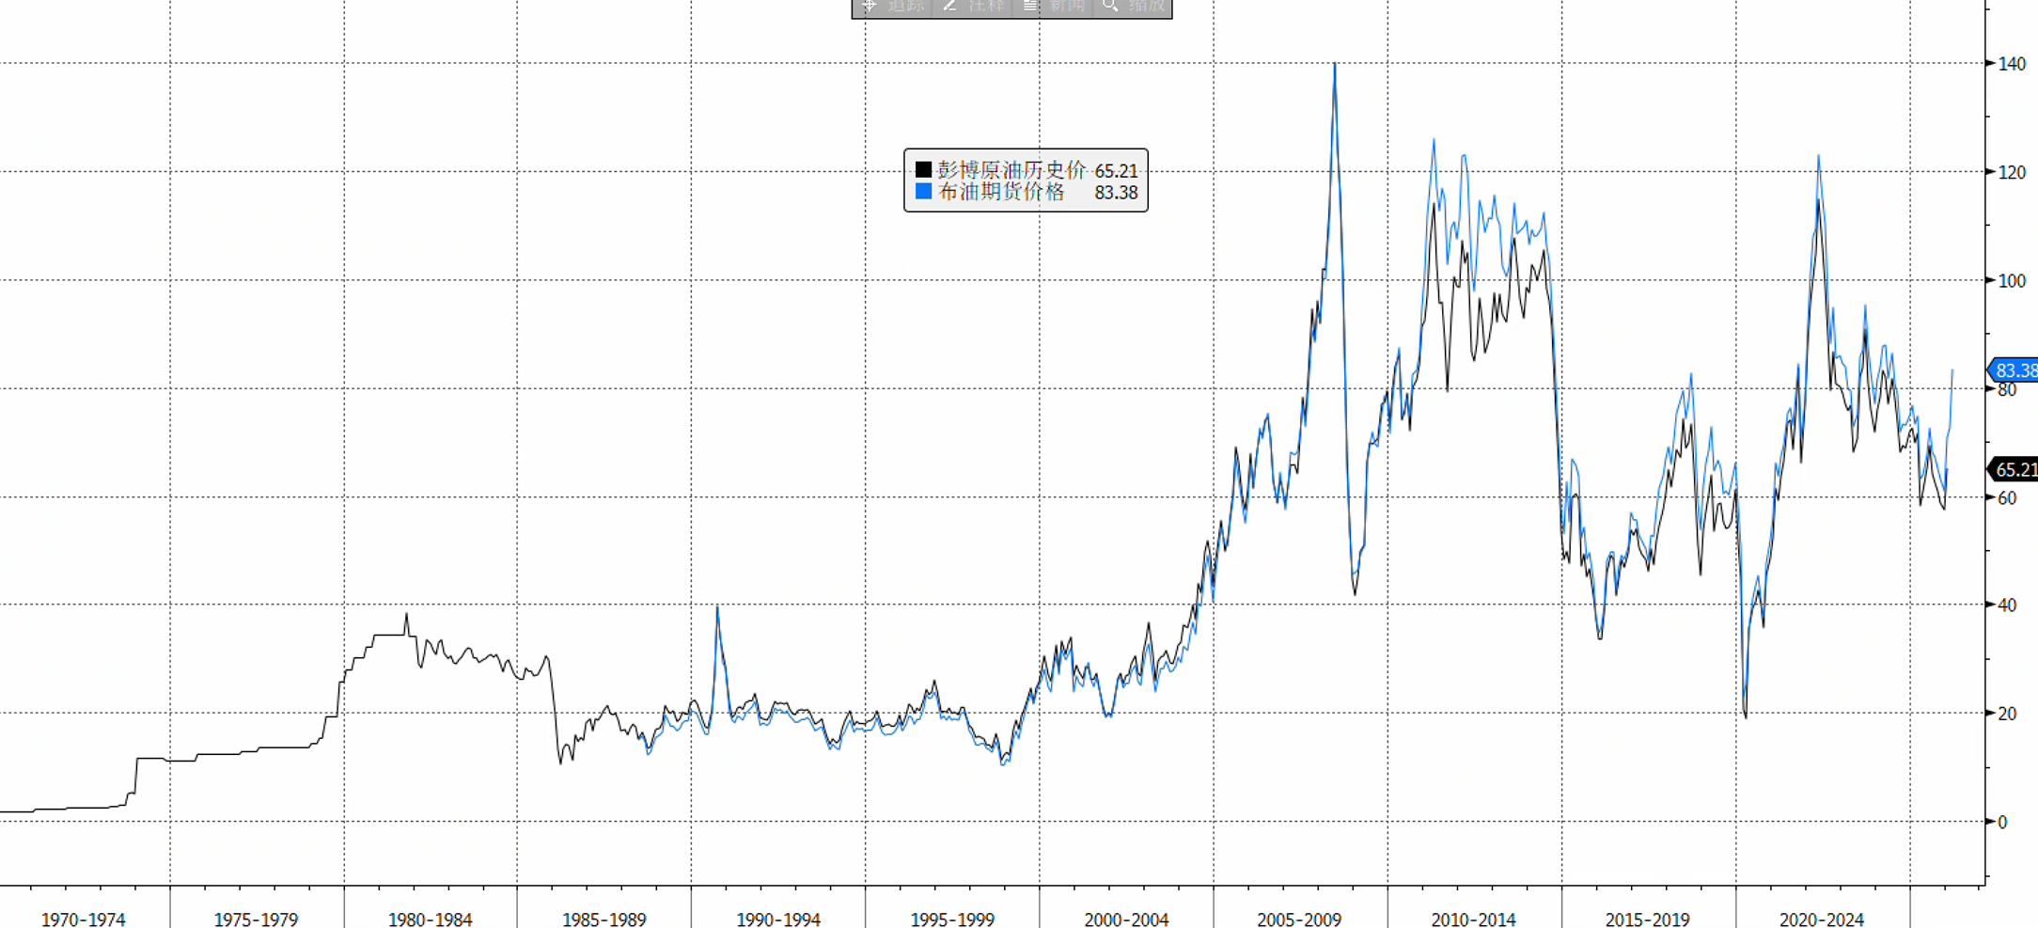Click the blue 83.38 price tag on axis
Viewport: 2038px width, 928px height.
tap(2014, 370)
